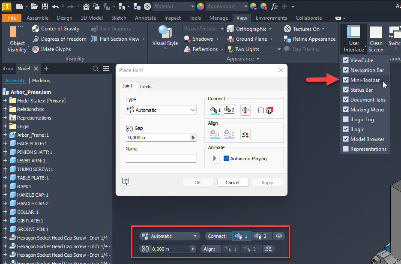The image size is (401, 264).
Task: Uncheck ViewCube in User Interface list
Action: click(345, 60)
